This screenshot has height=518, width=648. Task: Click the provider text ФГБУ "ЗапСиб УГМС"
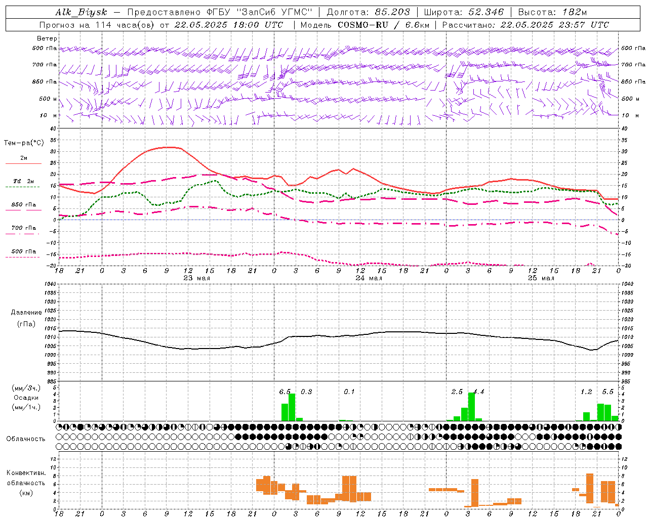(x=260, y=12)
